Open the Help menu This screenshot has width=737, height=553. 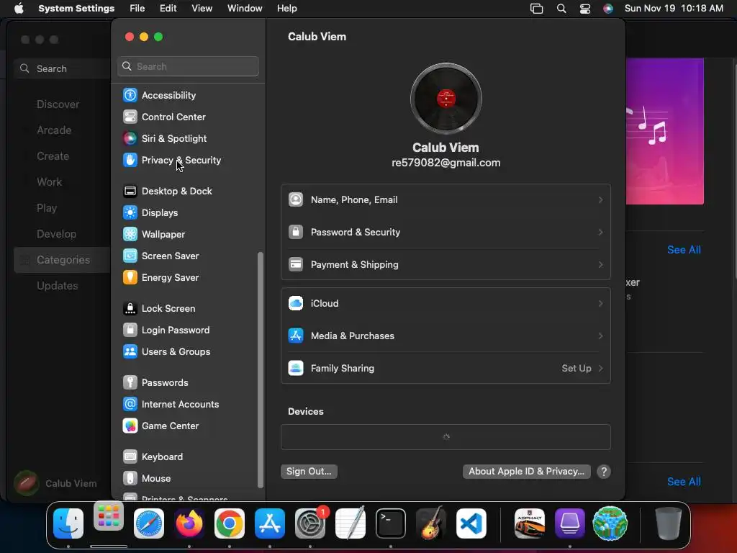point(286,9)
